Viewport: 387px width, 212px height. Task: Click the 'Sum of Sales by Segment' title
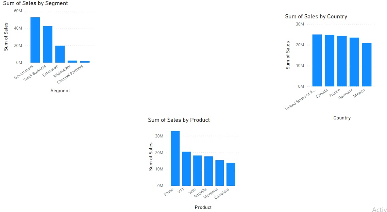tap(35, 3)
